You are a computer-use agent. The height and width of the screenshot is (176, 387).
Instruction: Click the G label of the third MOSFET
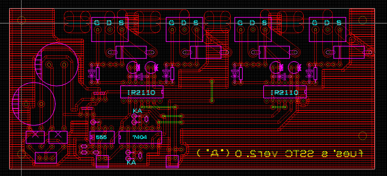click(240, 23)
